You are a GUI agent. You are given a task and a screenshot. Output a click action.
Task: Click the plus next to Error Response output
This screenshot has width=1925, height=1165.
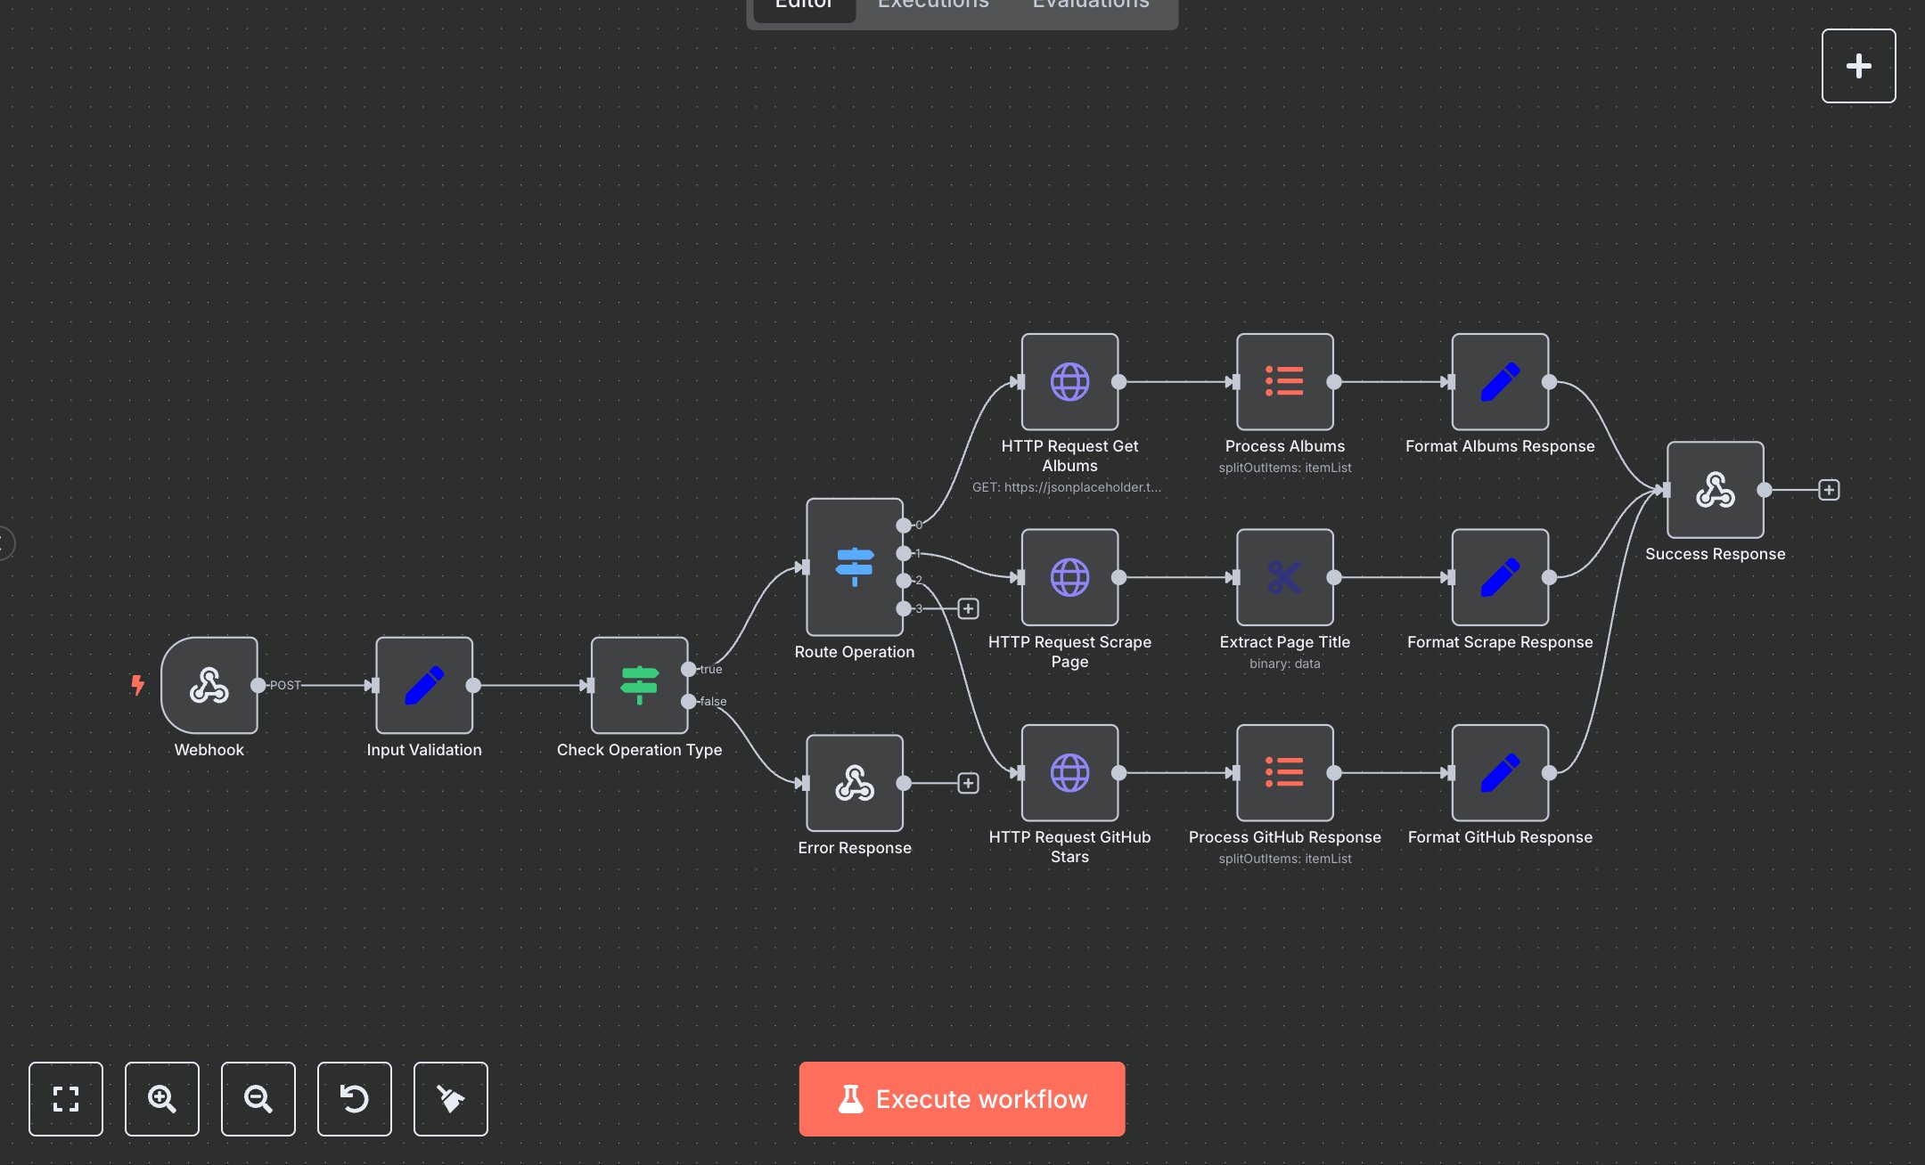coord(968,783)
